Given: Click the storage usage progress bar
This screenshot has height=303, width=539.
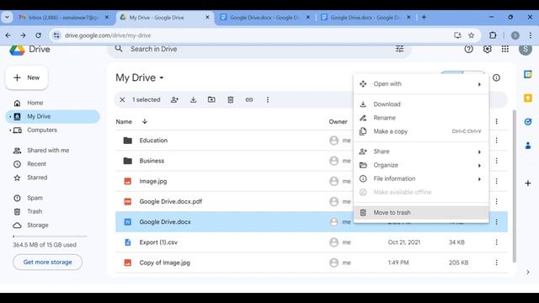Looking at the screenshot, I should (x=50, y=237).
